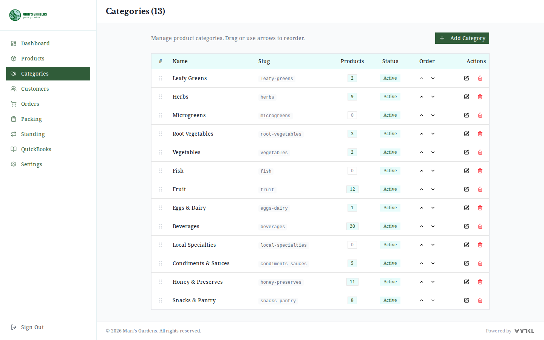The width and height of the screenshot is (544, 340).
Task: Navigate to Orders
Action: tap(48, 104)
